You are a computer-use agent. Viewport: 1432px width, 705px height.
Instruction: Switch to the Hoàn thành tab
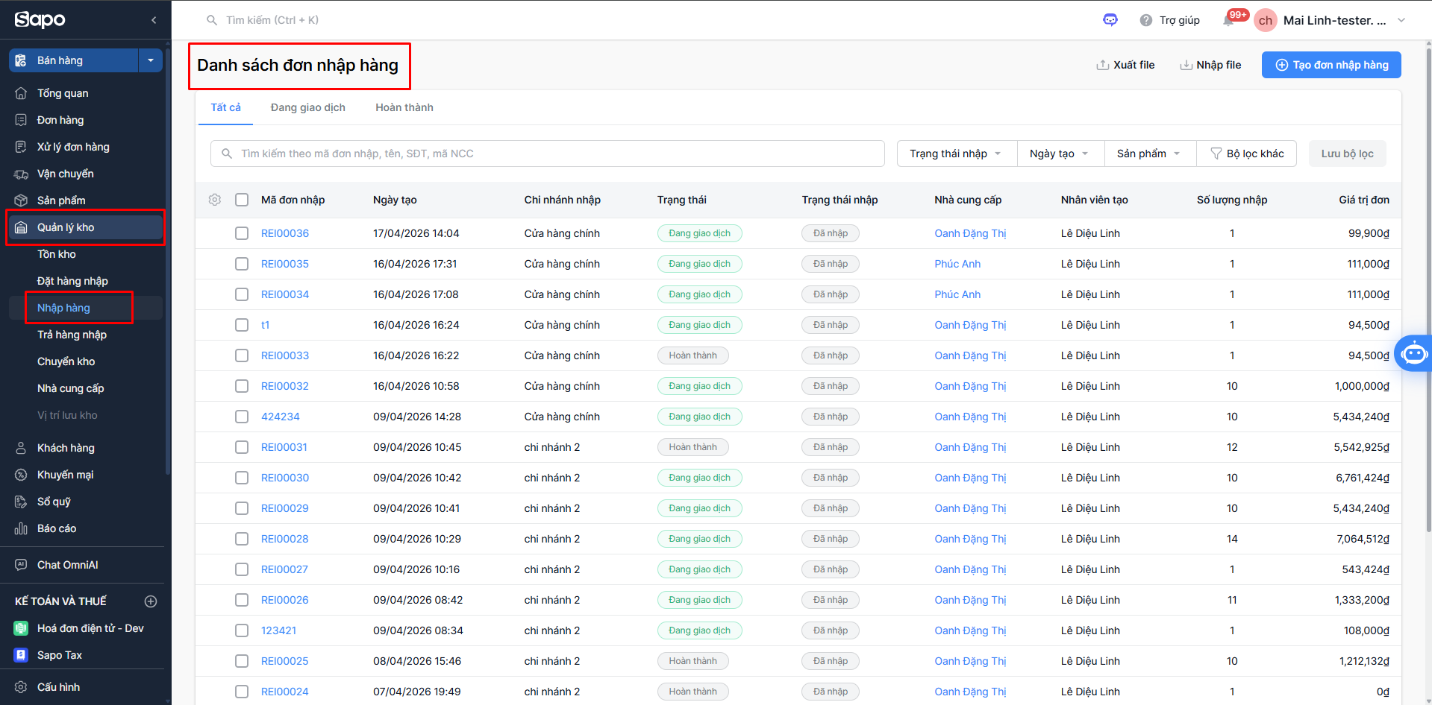404,107
